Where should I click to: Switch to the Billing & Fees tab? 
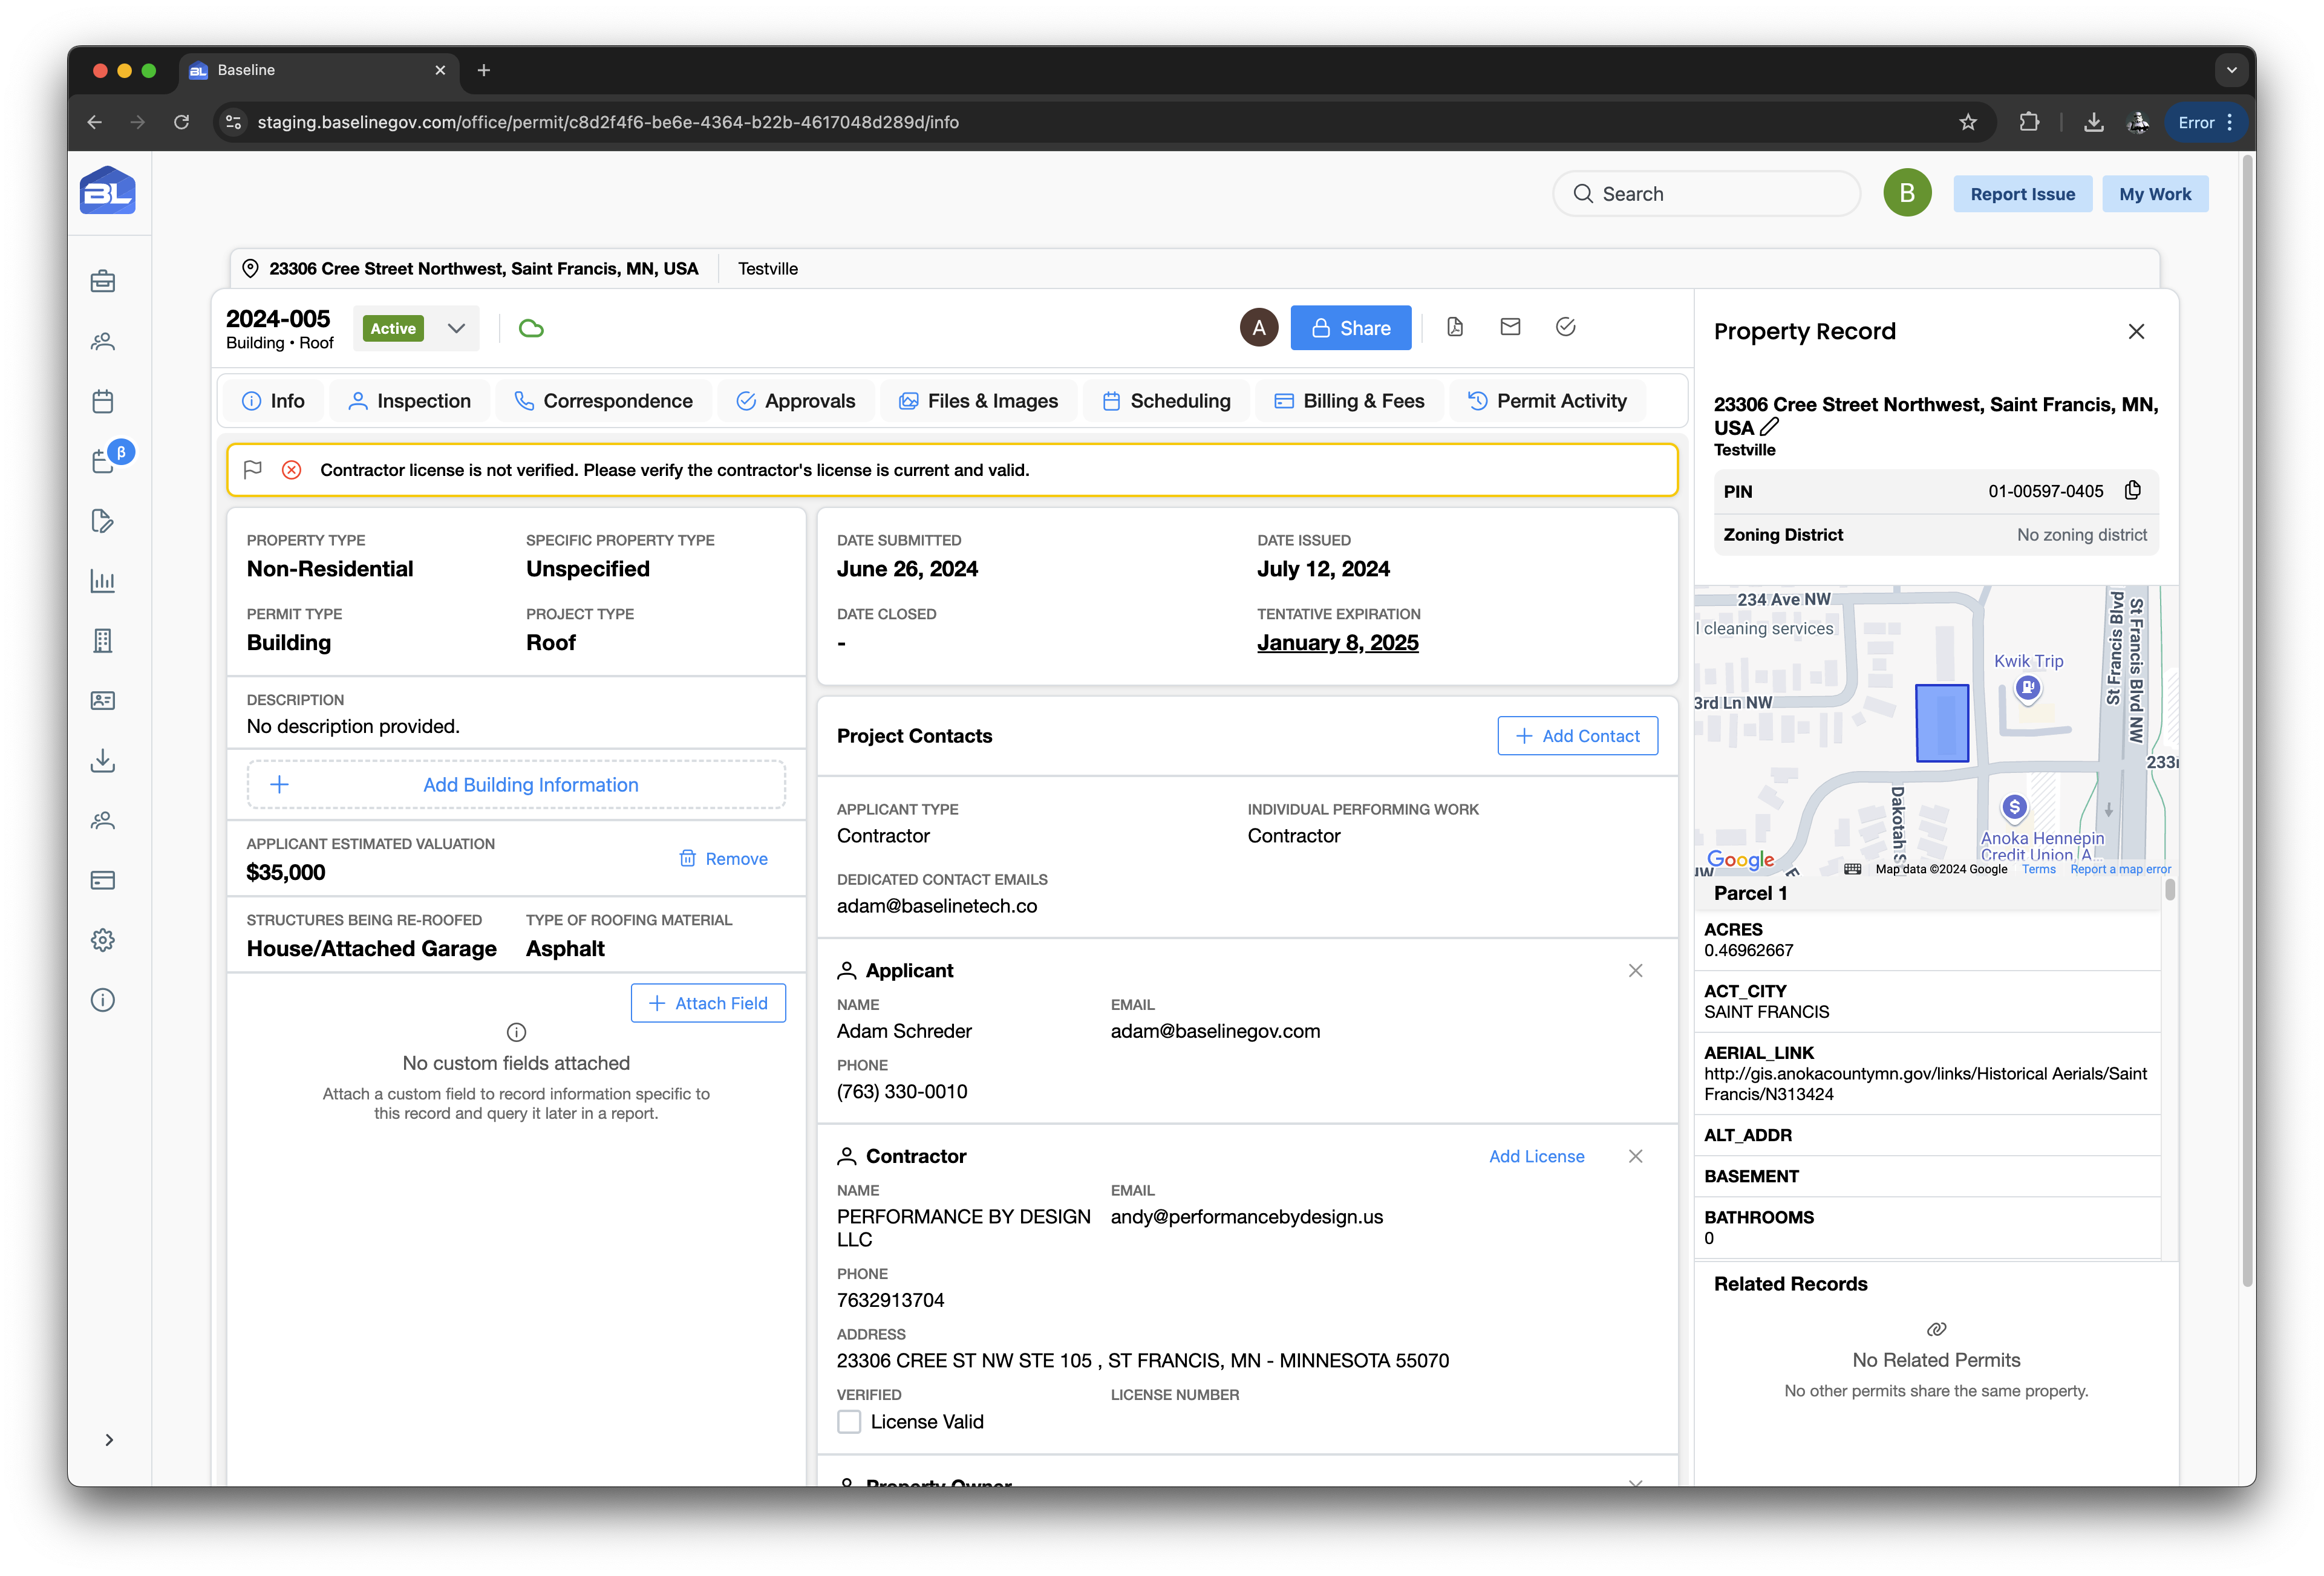click(x=1349, y=401)
